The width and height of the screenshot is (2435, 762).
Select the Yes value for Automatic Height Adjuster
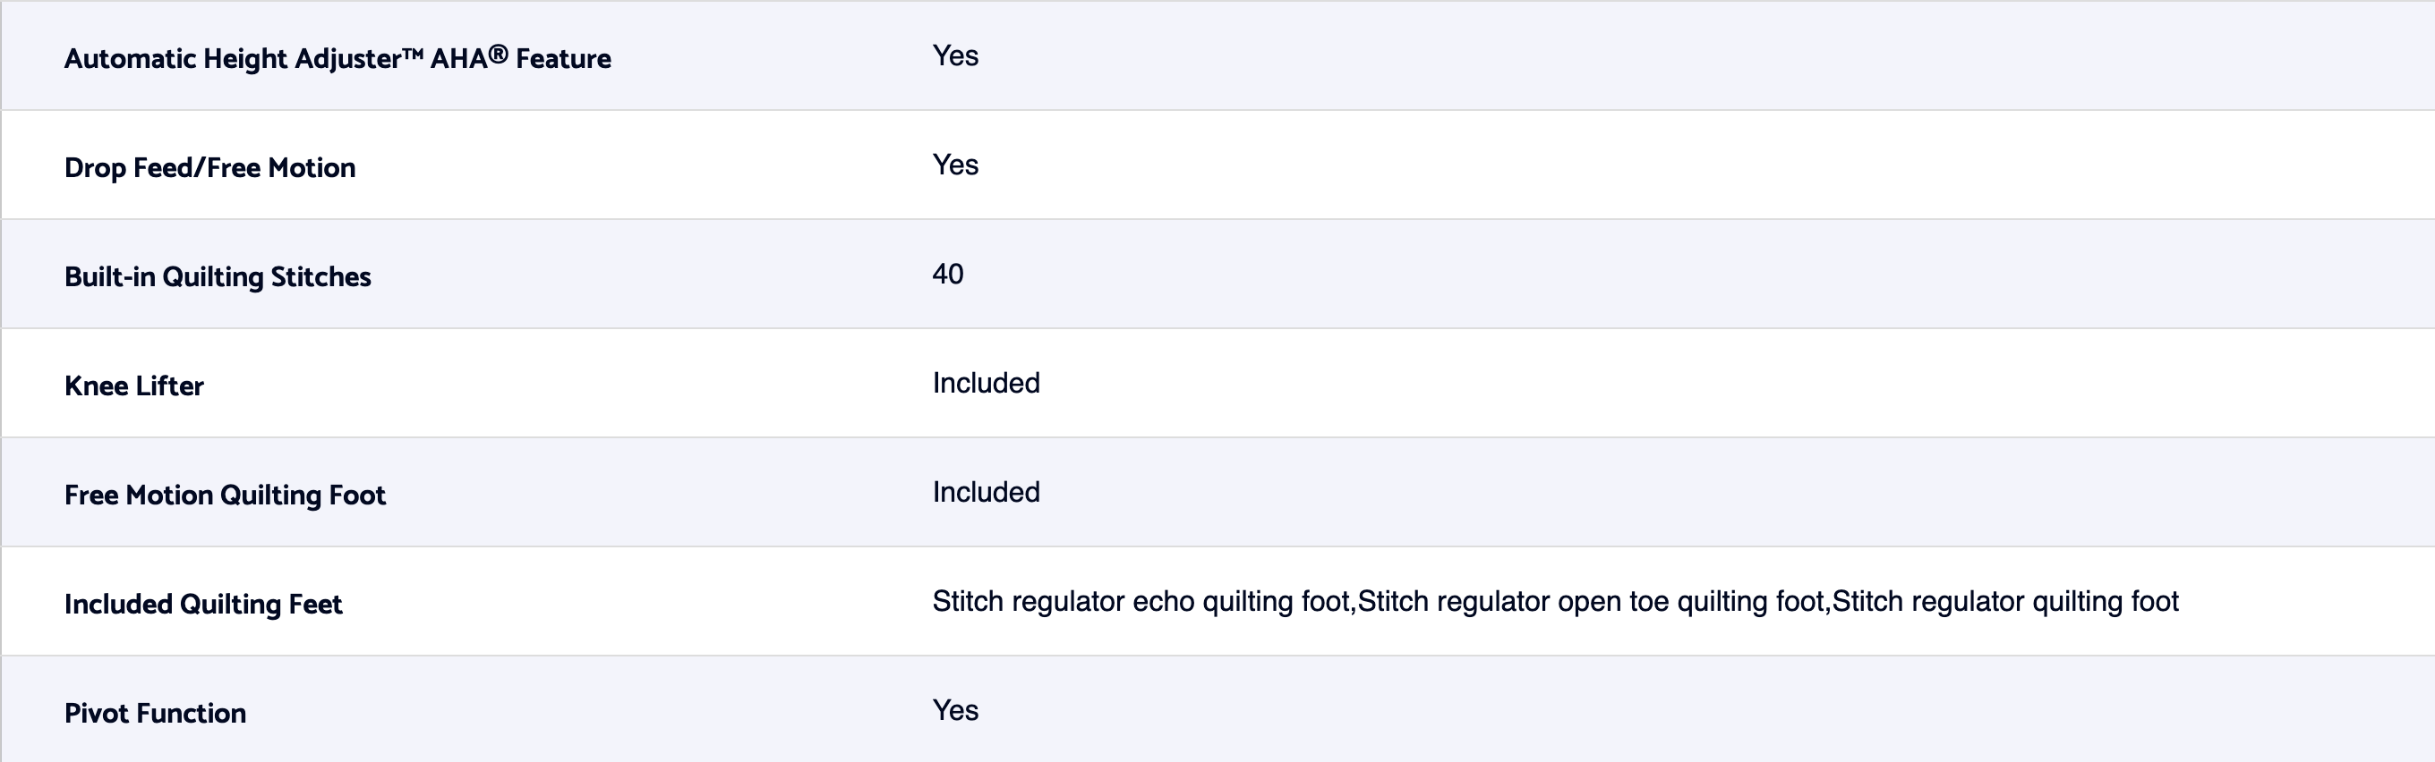[x=954, y=55]
